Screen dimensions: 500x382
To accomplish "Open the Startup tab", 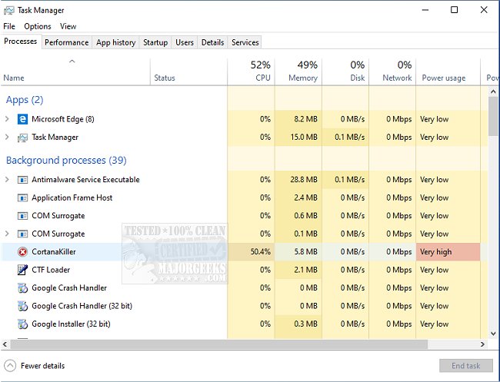I will 155,42.
